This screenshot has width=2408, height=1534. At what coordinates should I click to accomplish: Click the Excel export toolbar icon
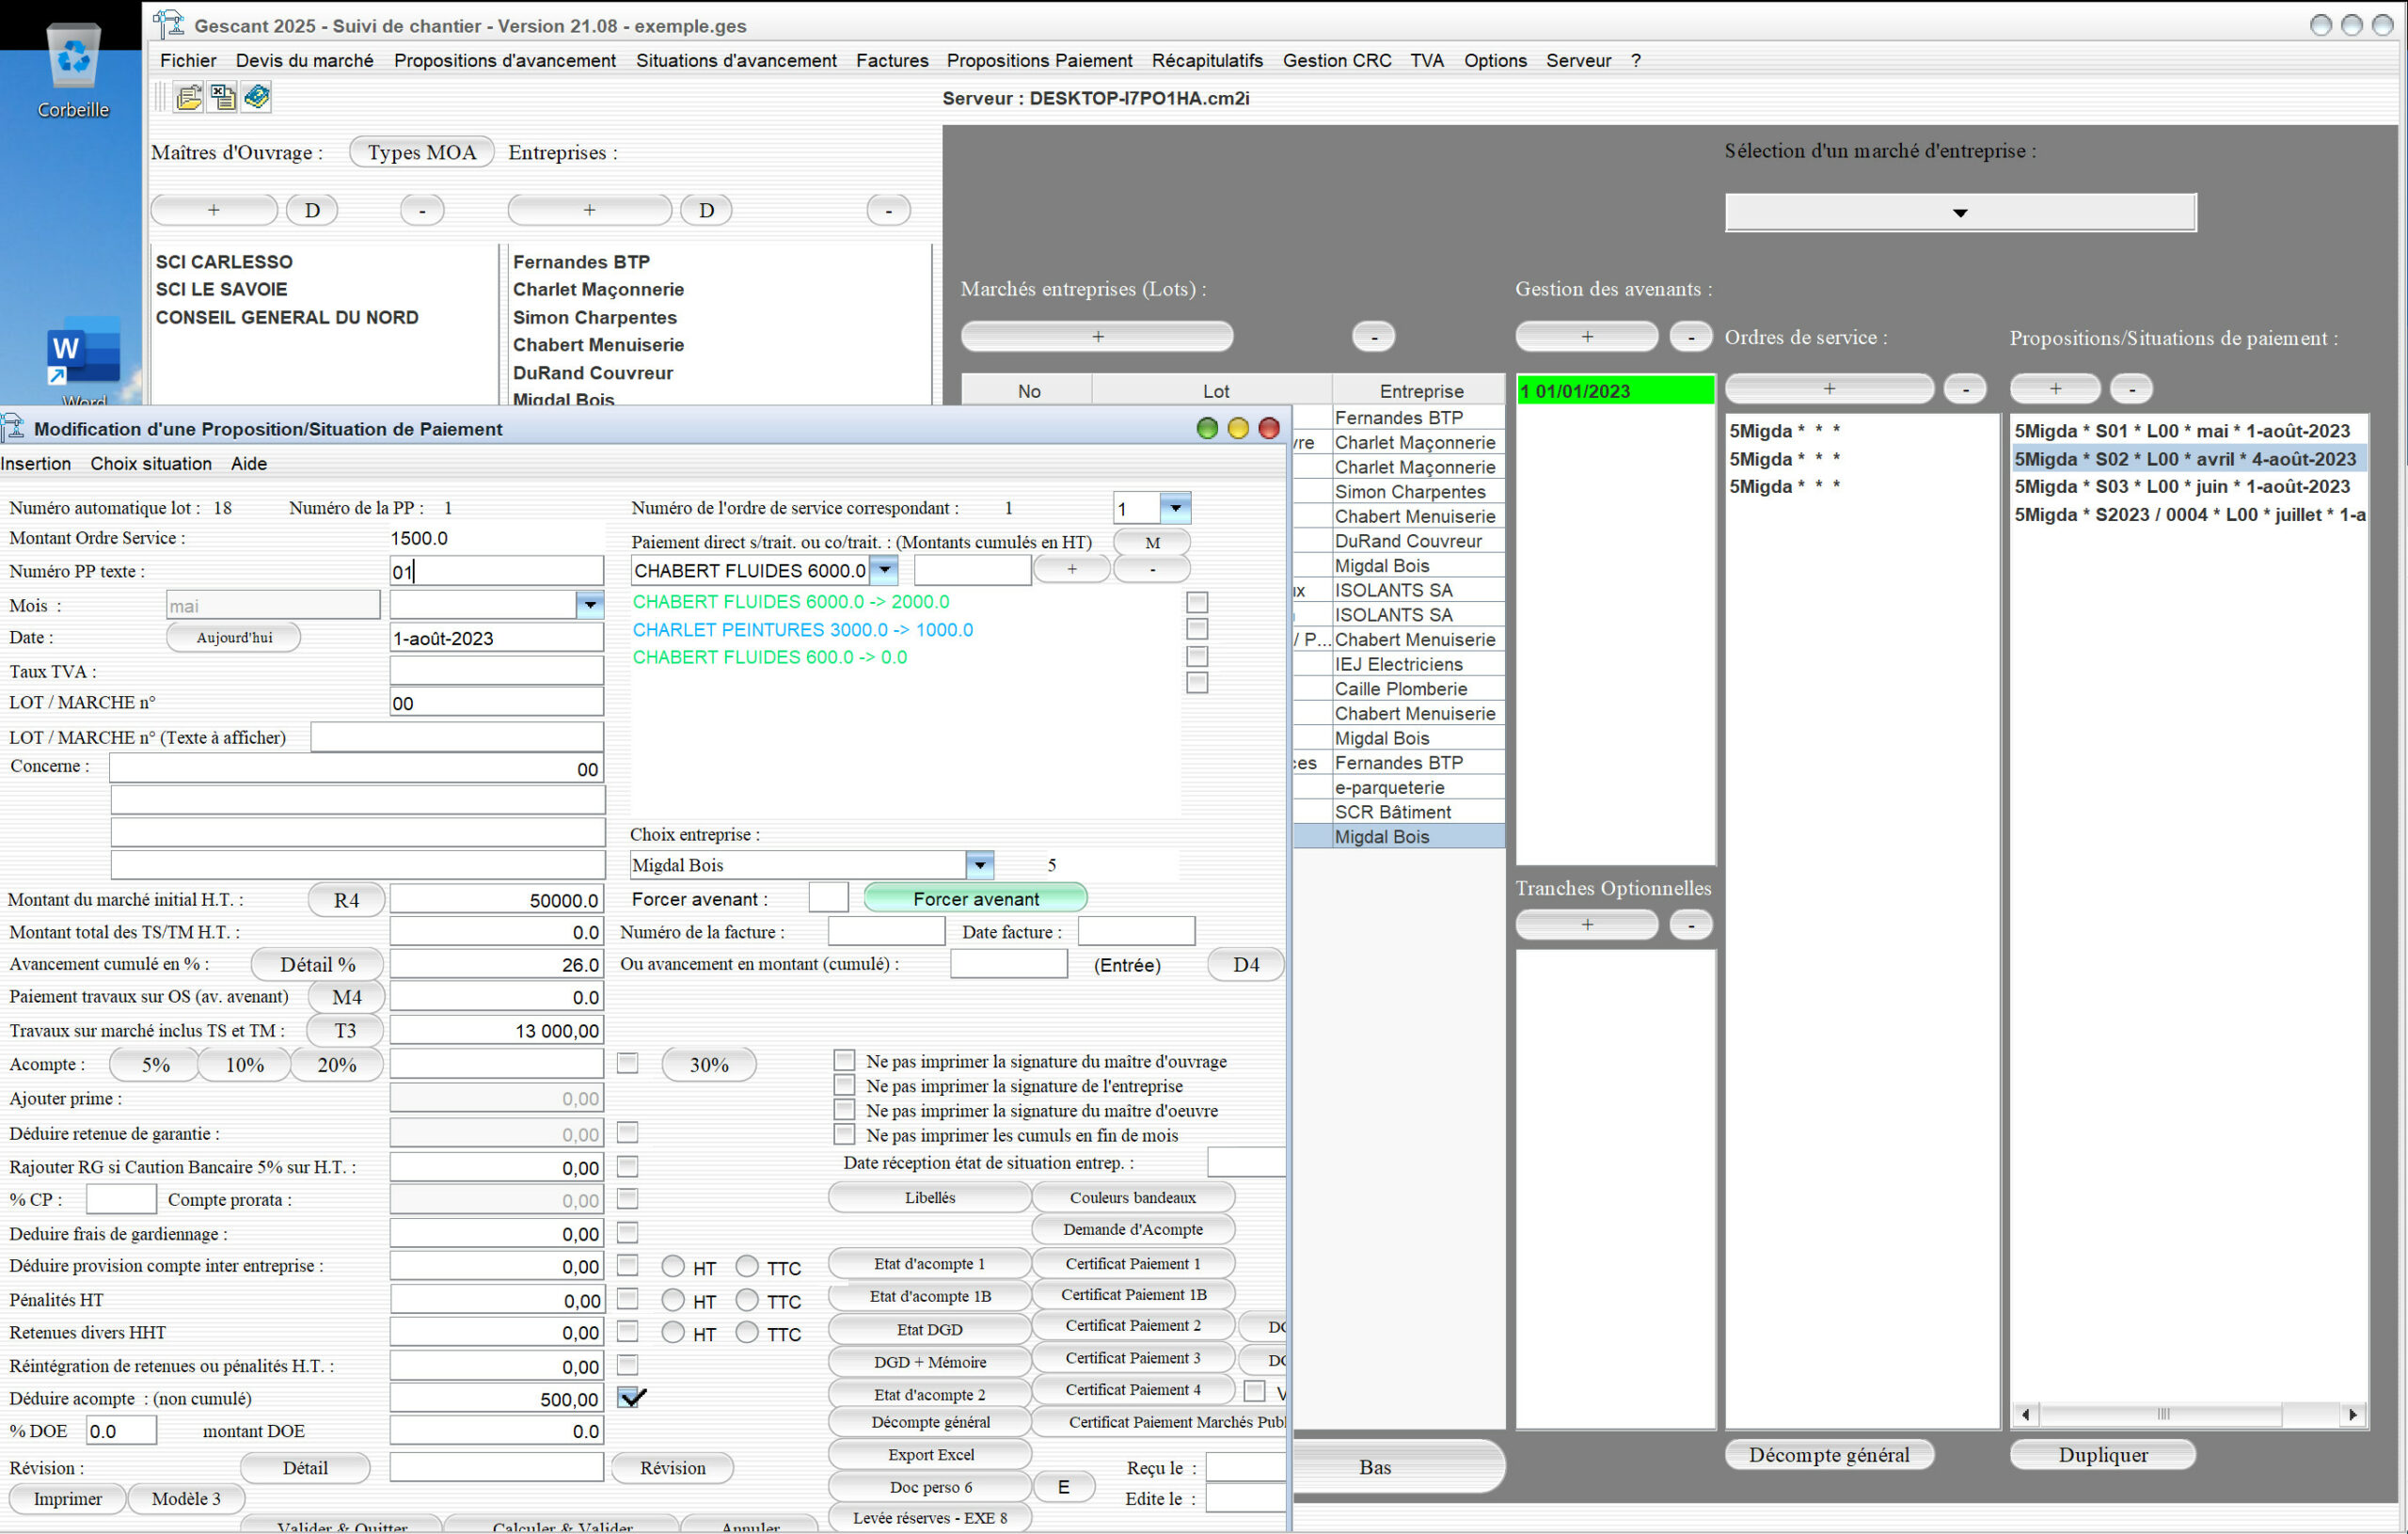223,97
